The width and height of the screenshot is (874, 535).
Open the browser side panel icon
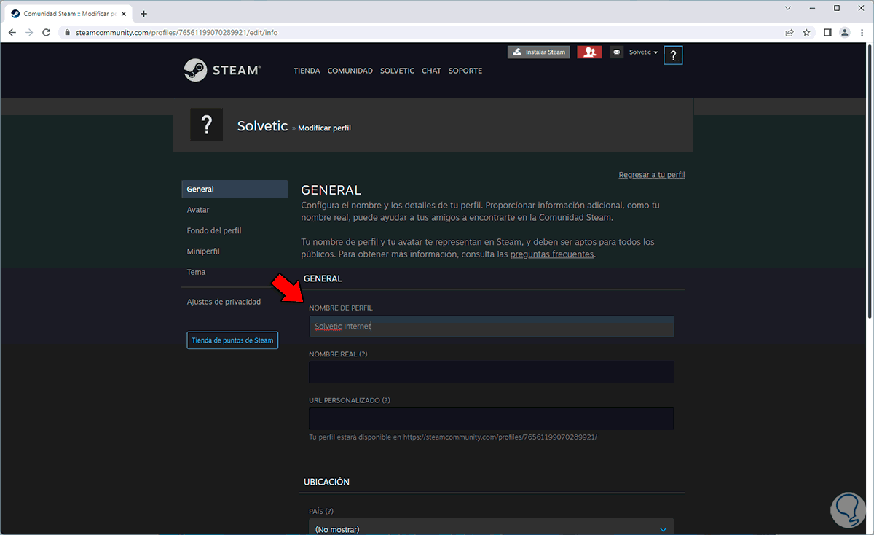(x=827, y=33)
